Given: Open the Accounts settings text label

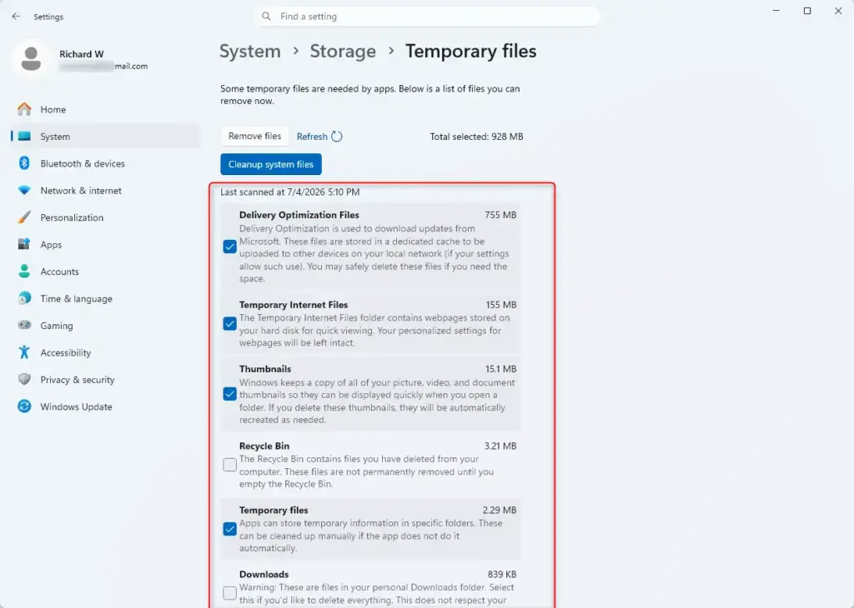Looking at the screenshot, I should (x=59, y=272).
